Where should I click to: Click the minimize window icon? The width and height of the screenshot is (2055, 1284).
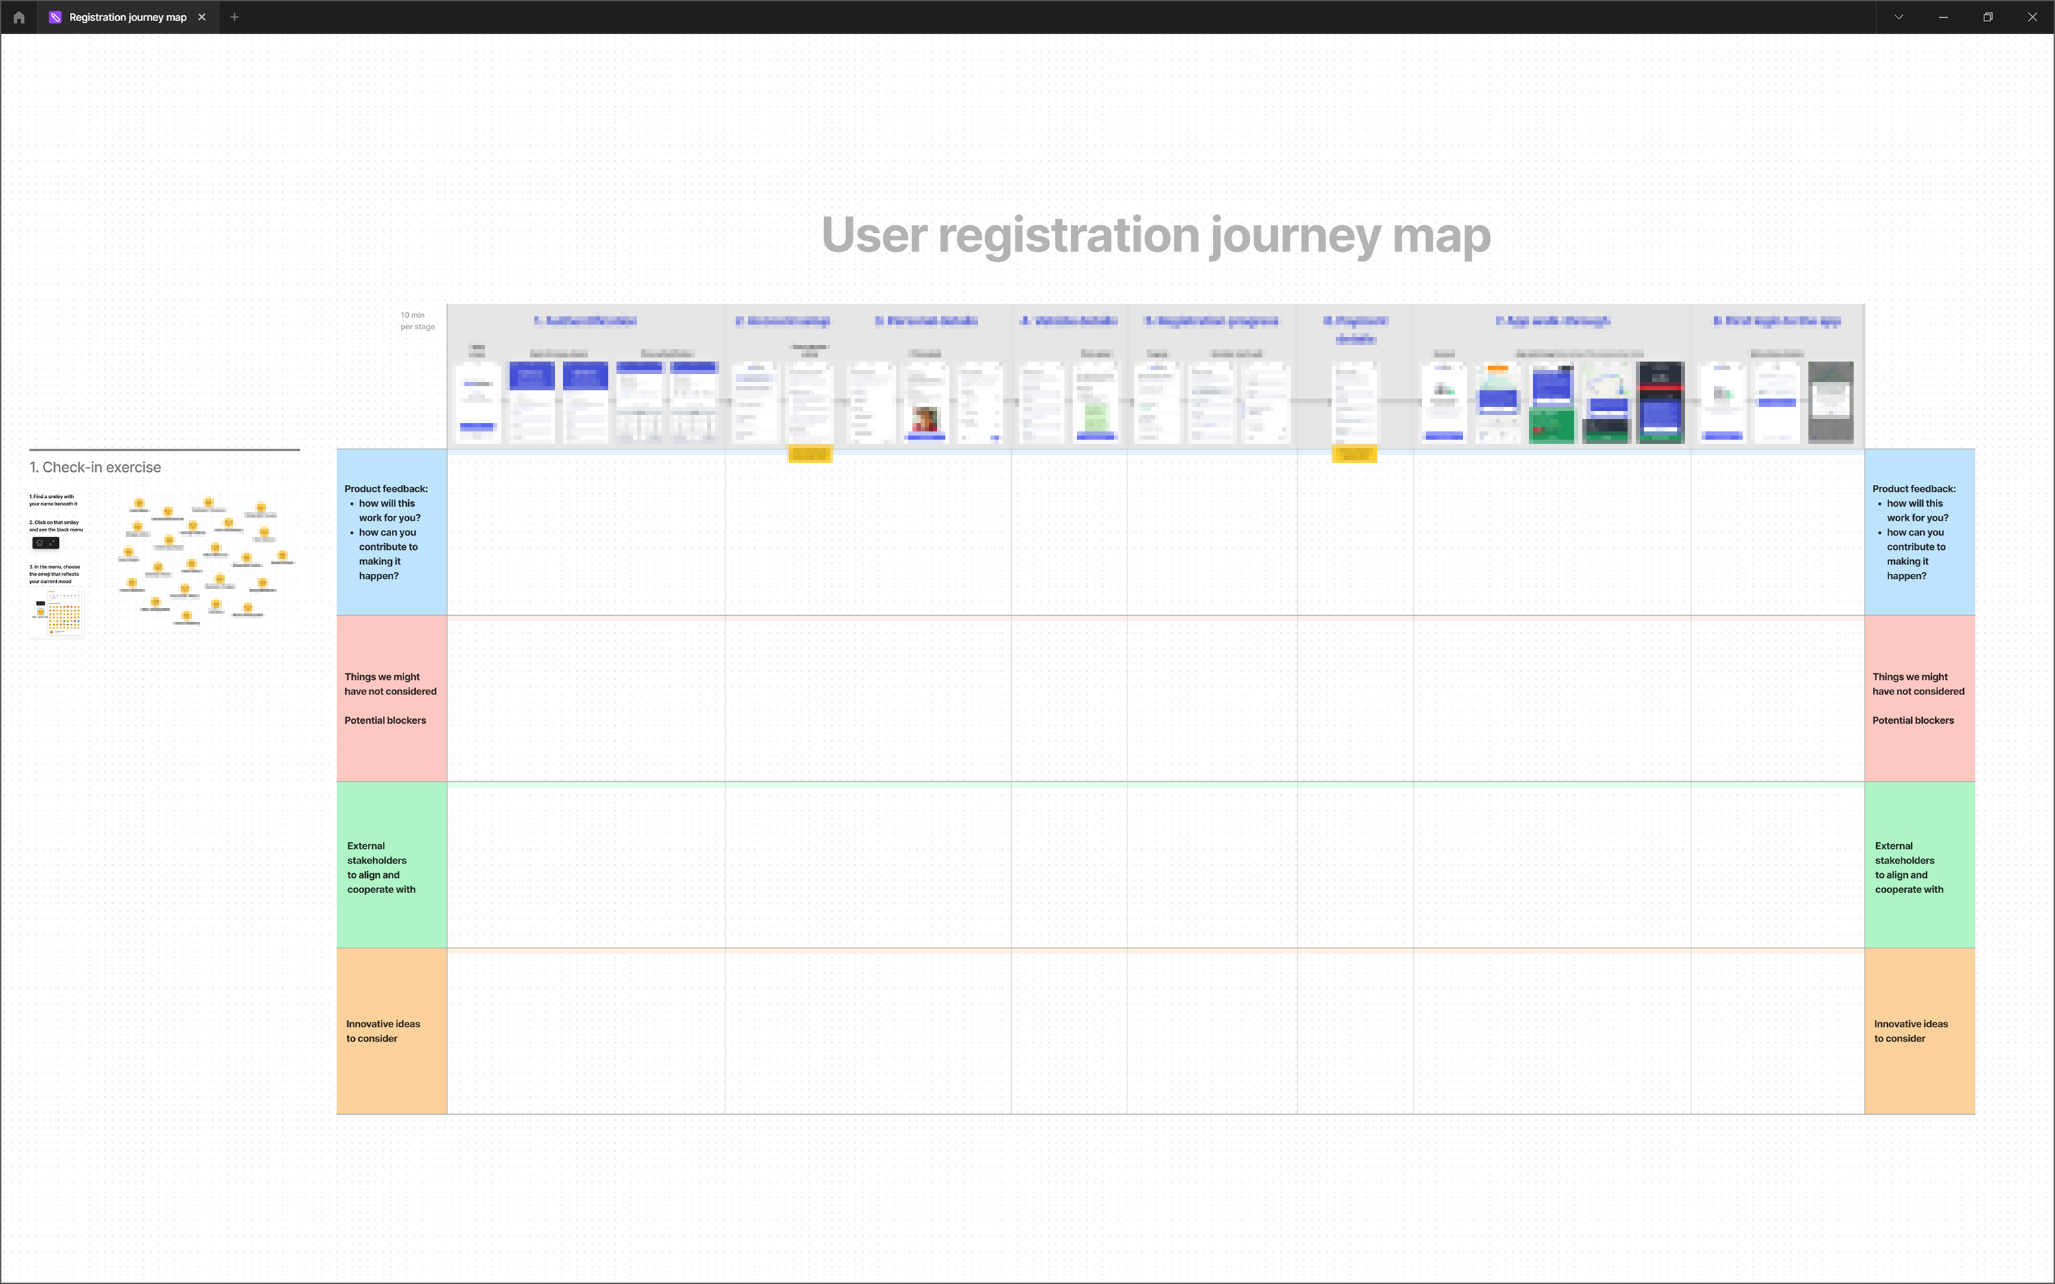pyautogui.click(x=1944, y=17)
